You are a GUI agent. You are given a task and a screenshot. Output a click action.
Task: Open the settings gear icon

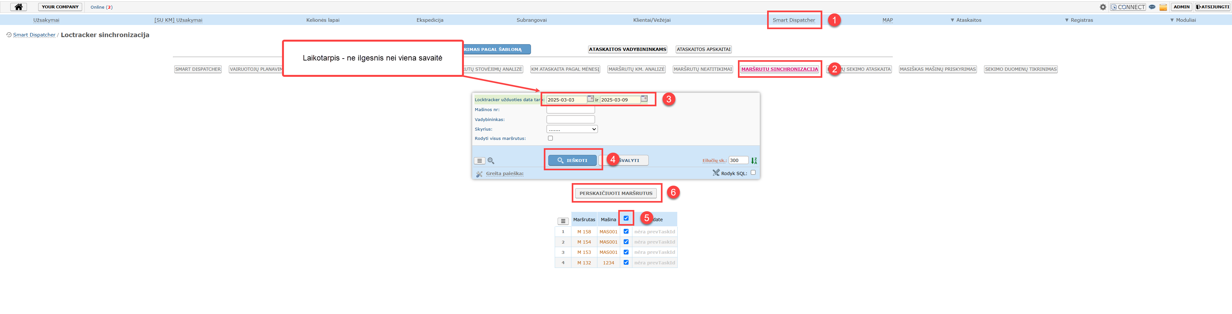click(1103, 7)
